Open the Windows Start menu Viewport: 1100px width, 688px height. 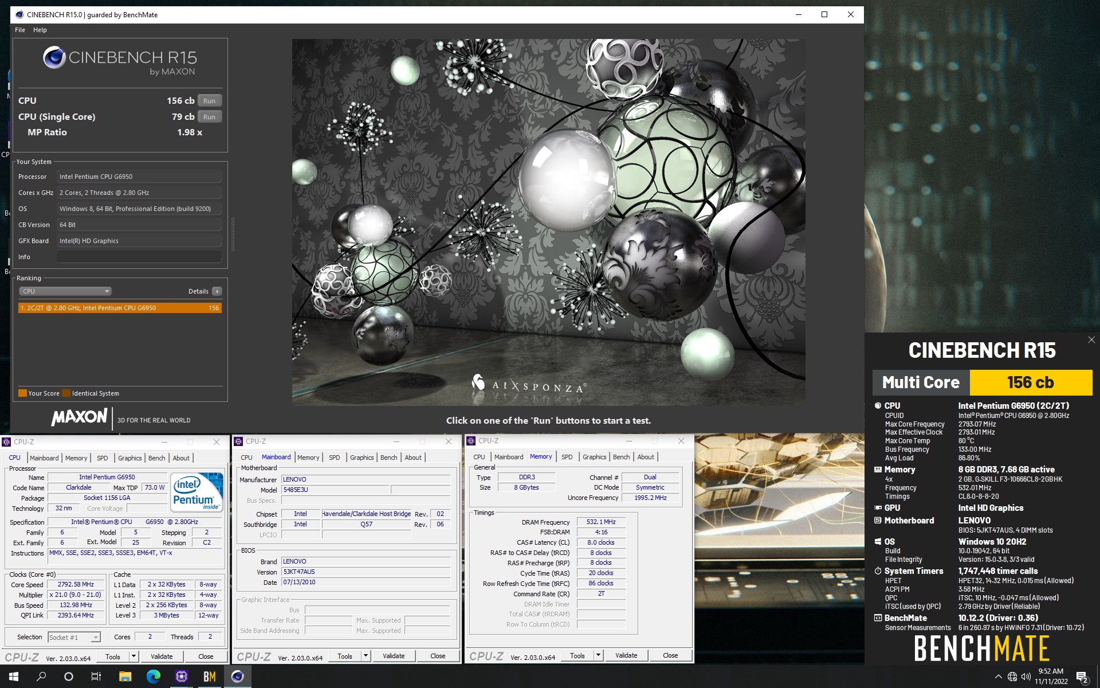14,677
